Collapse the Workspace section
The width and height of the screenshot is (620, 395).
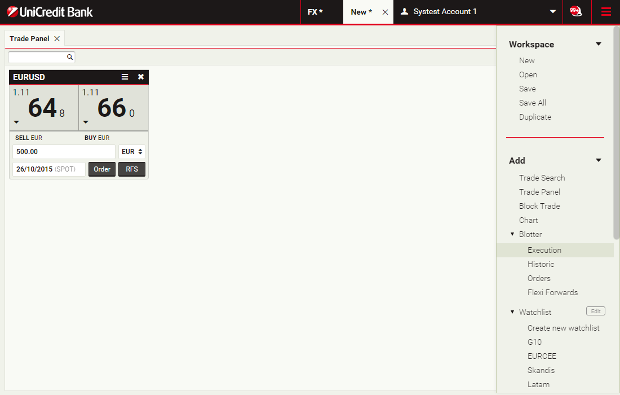pos(599,44)
